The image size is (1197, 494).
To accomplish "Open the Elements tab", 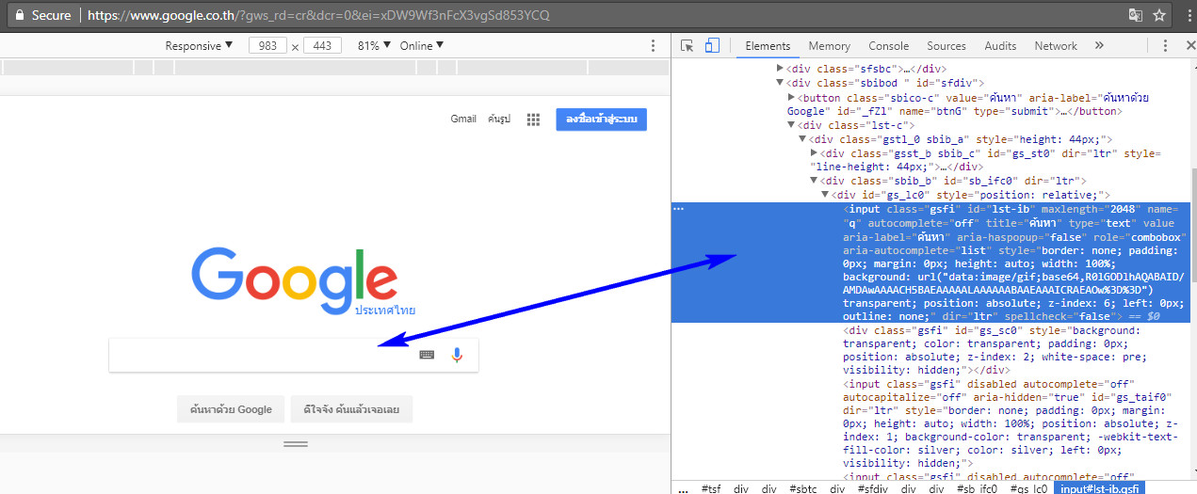I will point(768,45).
